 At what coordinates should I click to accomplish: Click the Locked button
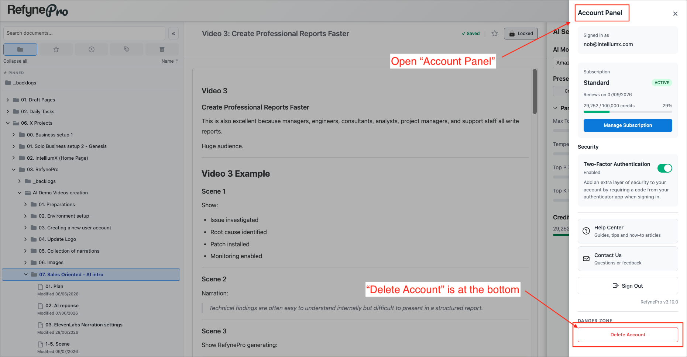[x=521, y=34]
